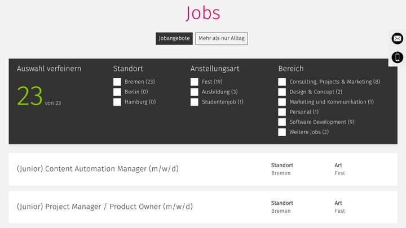Select the Ausbildung checkbox
This screenshot has height=228, width=406.
pyautogui.click(x=194, y=92)
